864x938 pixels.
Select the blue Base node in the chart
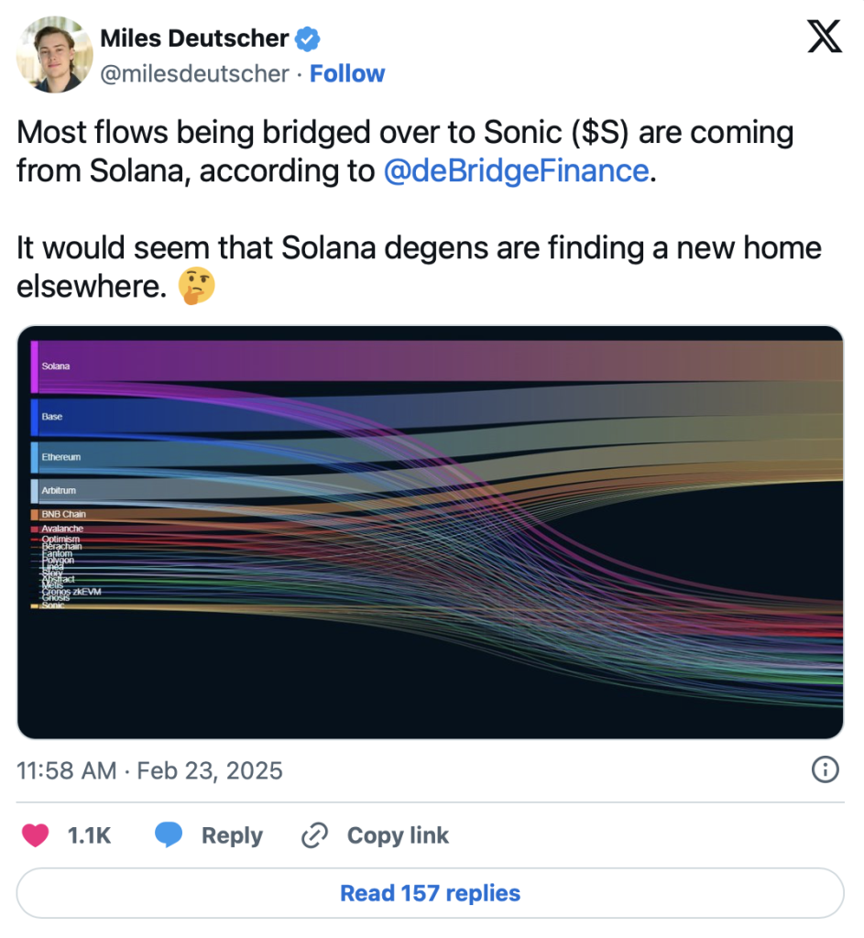coord(34,417)
